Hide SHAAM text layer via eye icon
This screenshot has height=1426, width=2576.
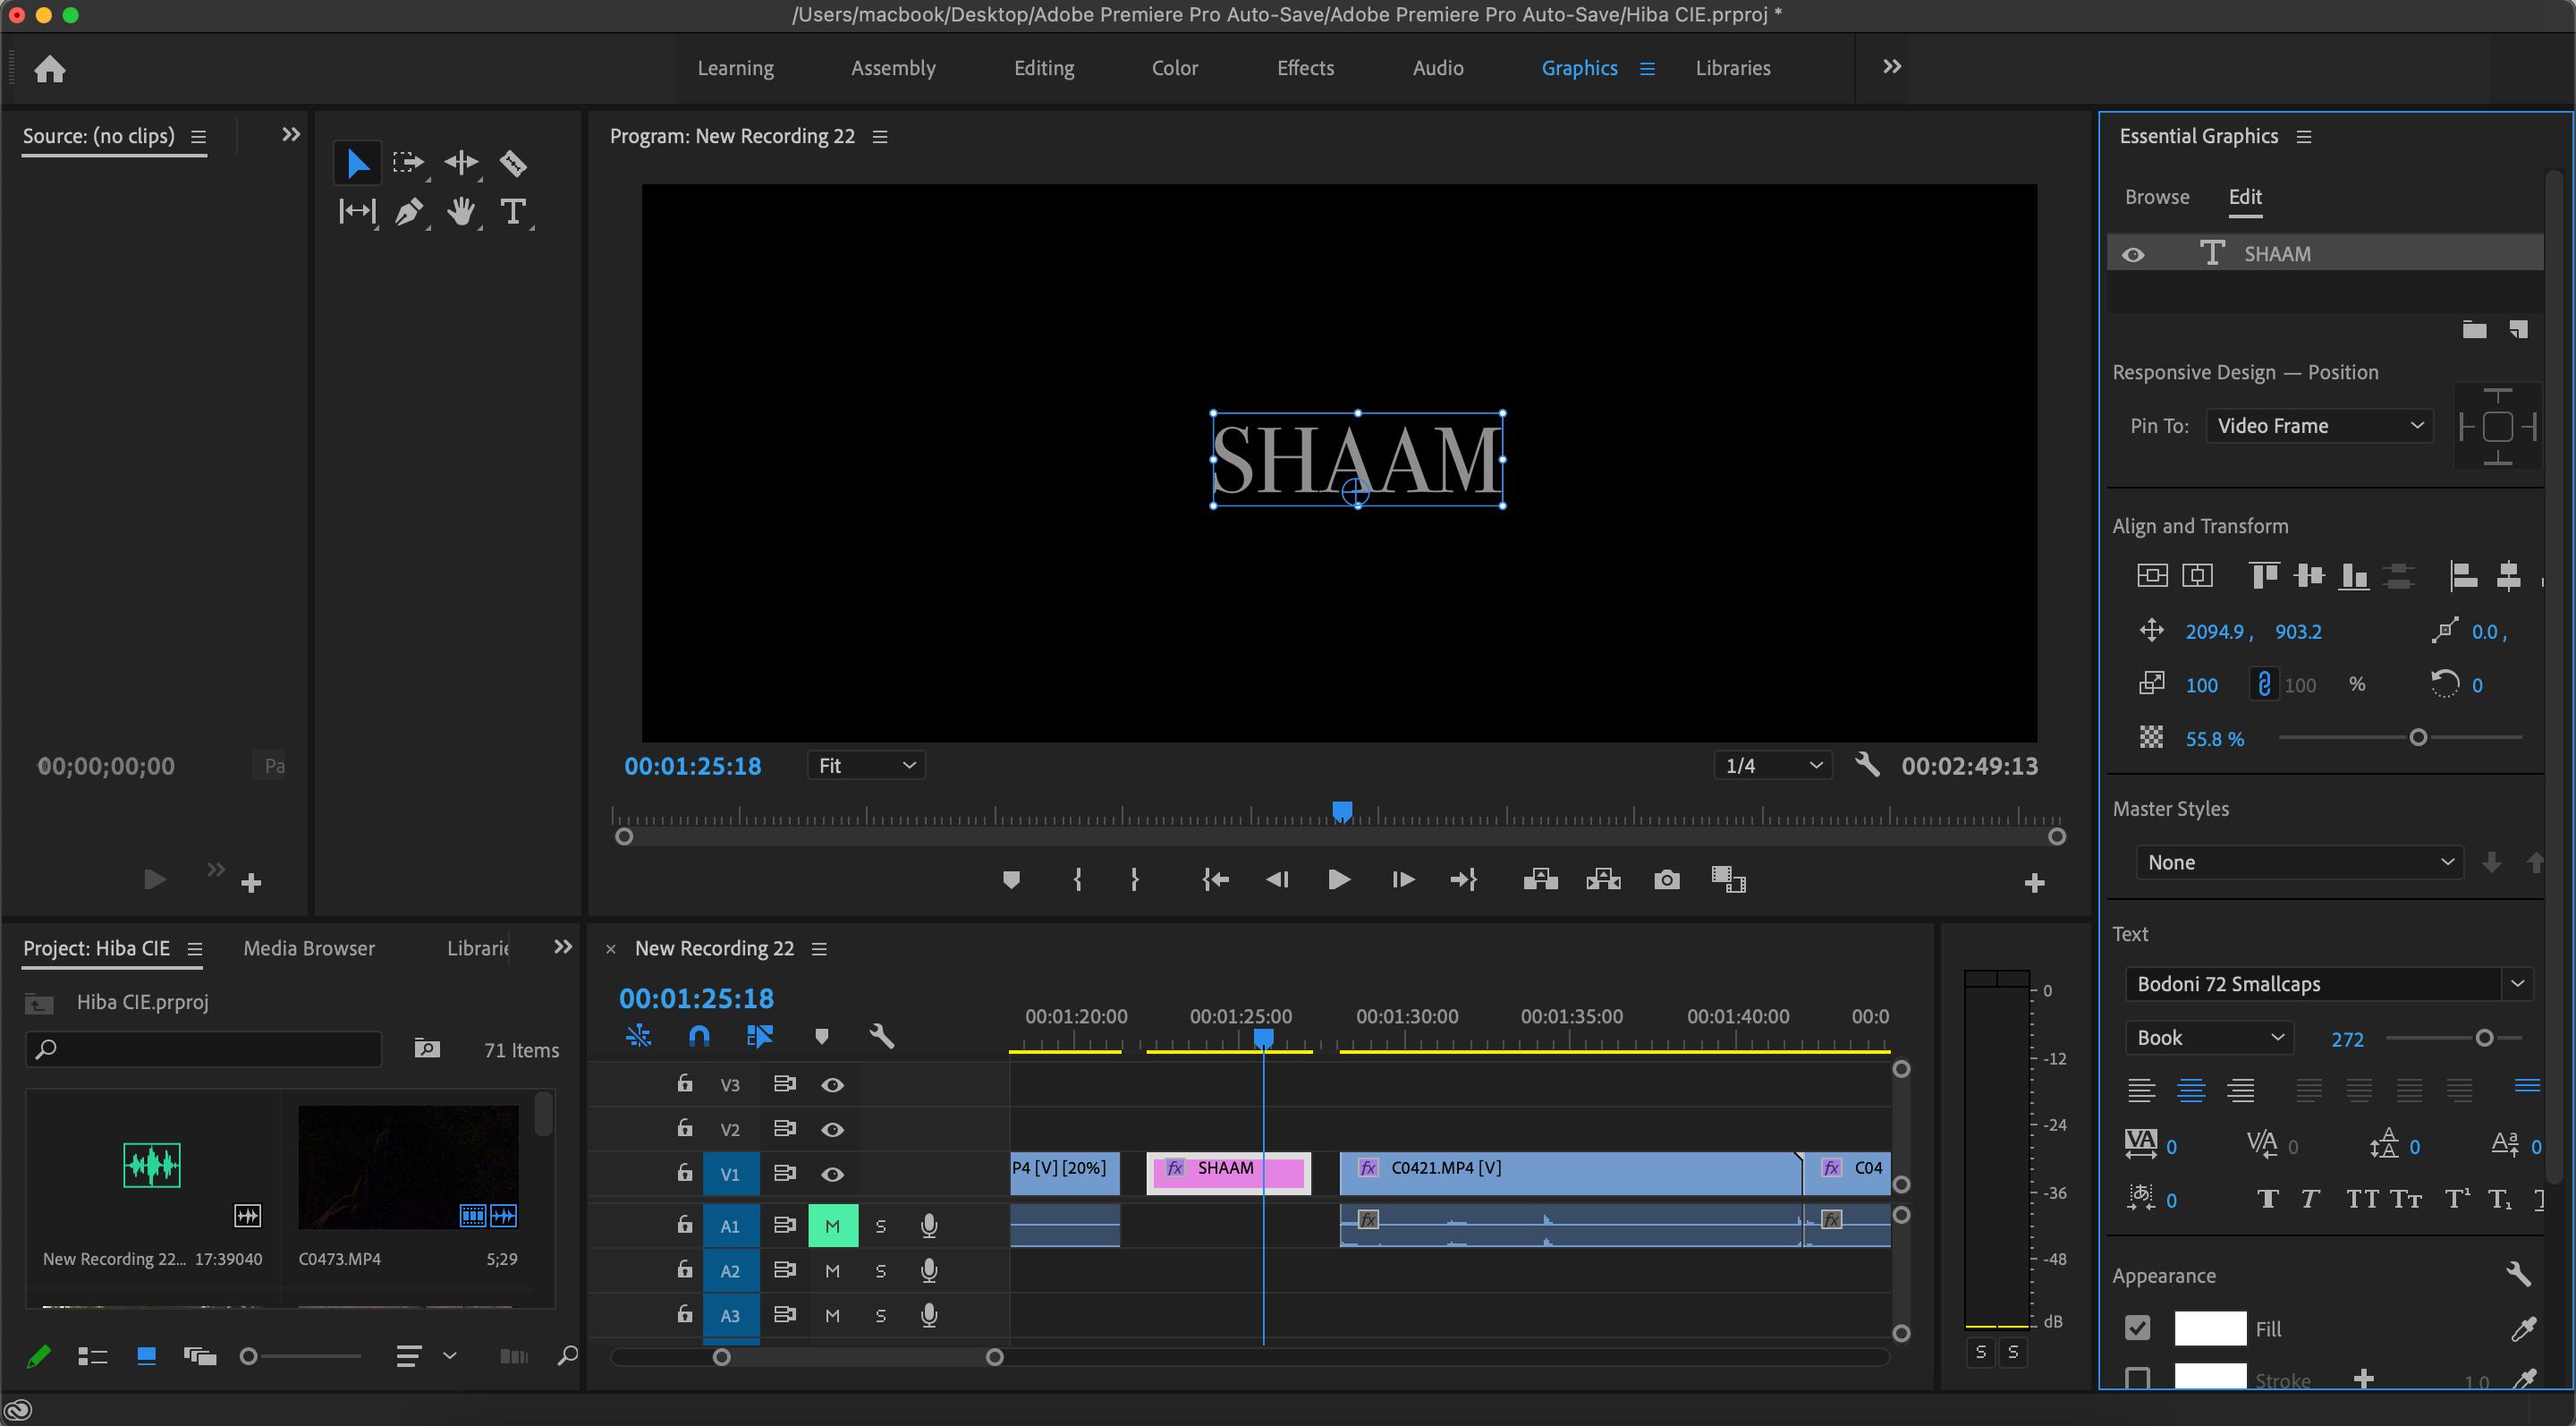2133,255
